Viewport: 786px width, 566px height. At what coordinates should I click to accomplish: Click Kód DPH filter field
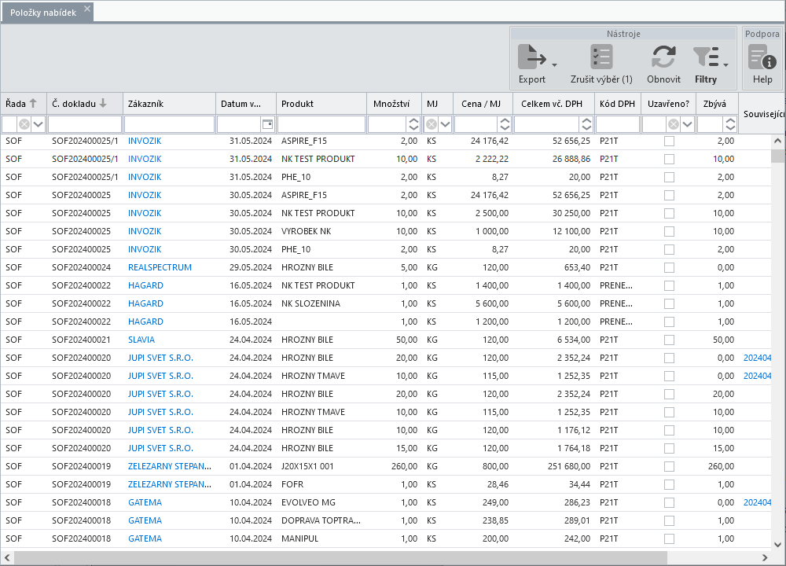pyautogui.click(x=618, y=124)
